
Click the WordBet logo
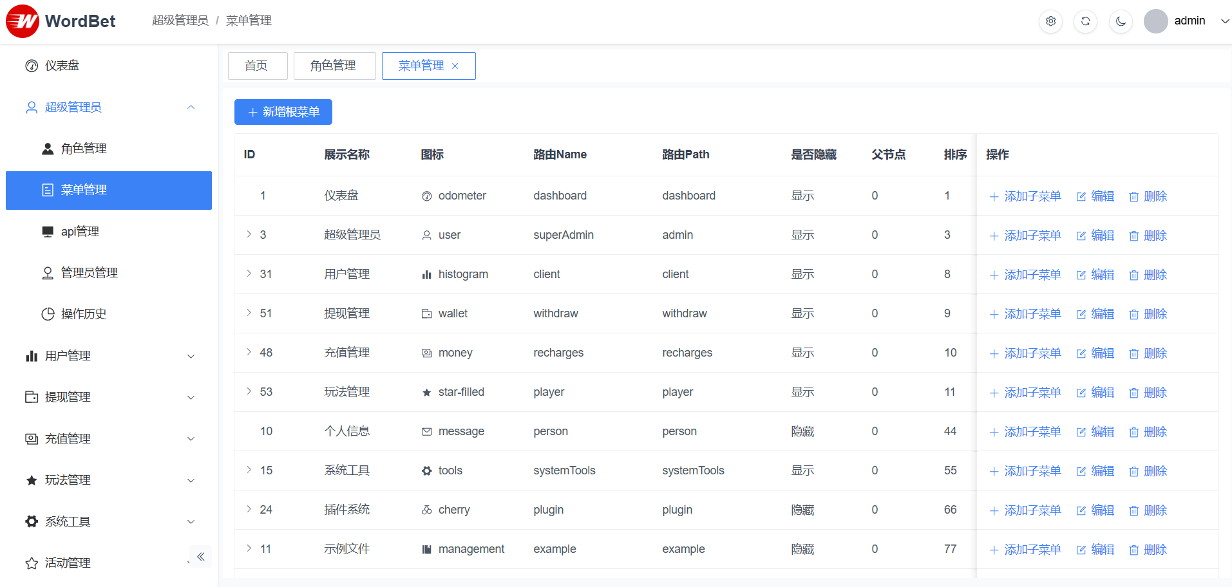(61, 21)
